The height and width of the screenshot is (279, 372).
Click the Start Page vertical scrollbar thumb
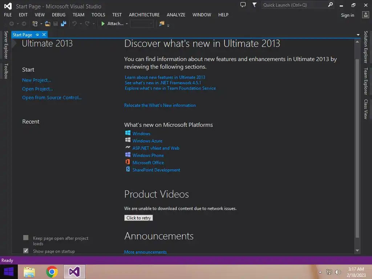point(357,148)
